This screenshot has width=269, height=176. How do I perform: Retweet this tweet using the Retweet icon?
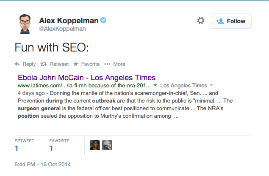43,64
